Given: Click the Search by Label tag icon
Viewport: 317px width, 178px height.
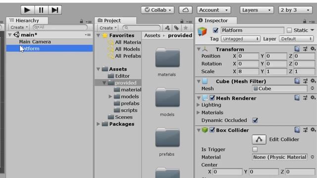Looking at the screenshot, I should point(176,28).
